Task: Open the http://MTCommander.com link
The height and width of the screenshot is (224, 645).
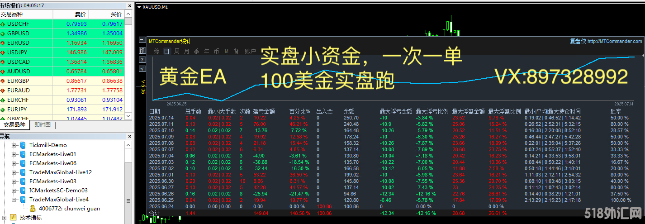Action: (x=615, y=41)
